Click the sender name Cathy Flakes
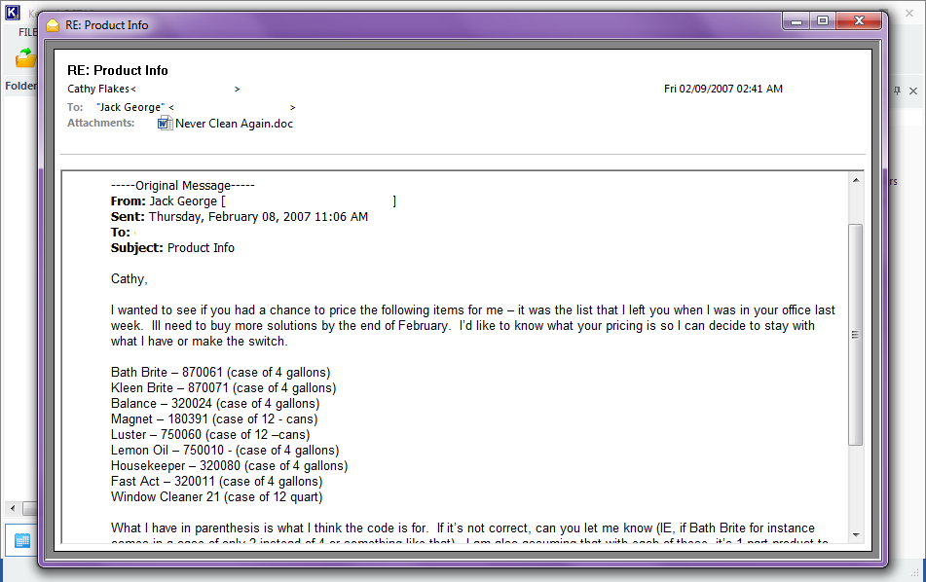926x582 pixels. point(98,90)
